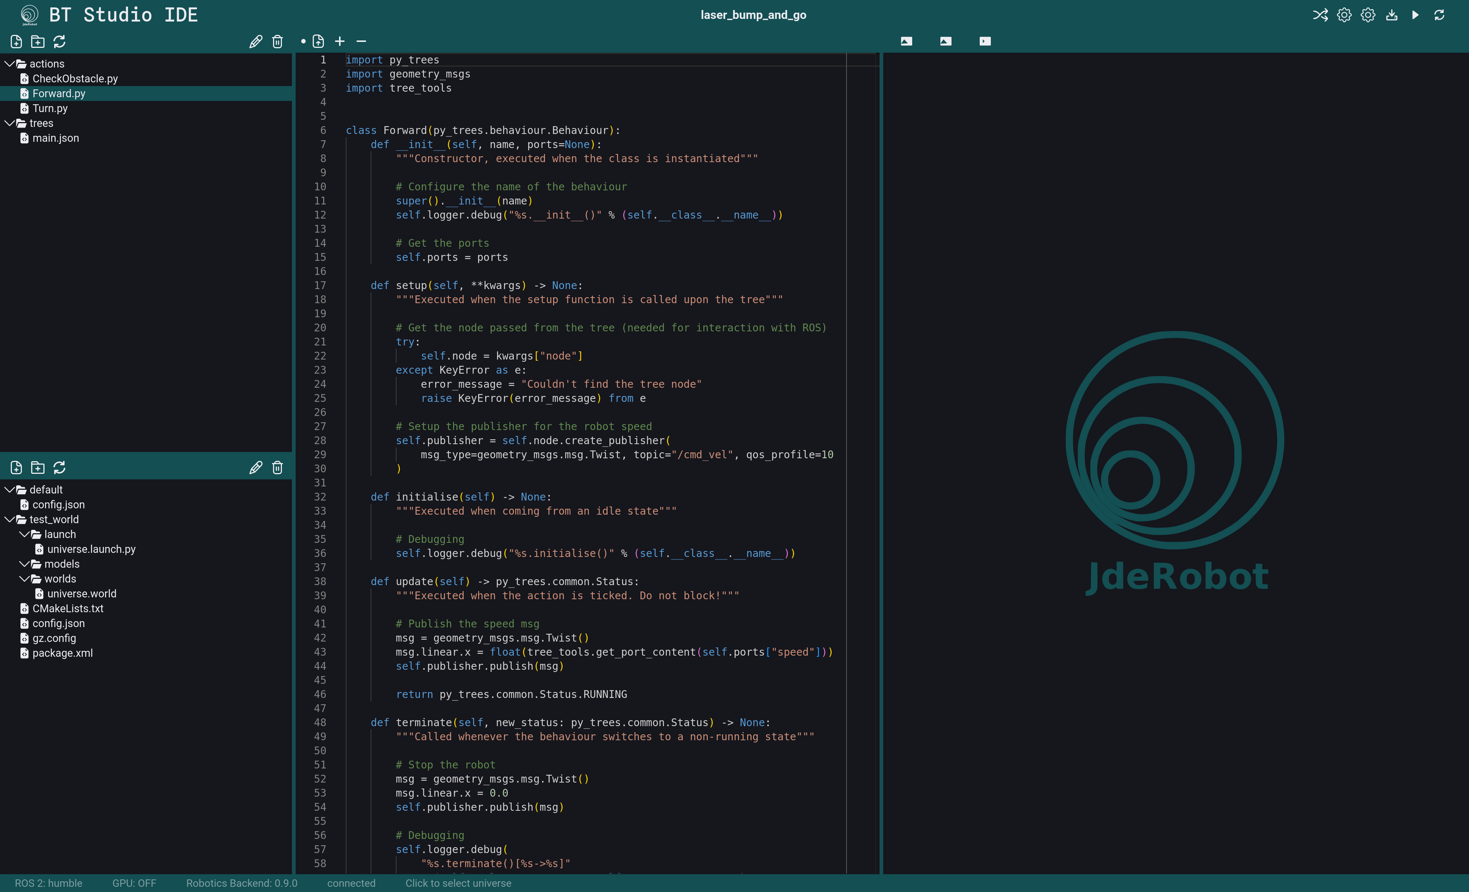Click gear icon next to shuffle icon

coord(1344,15)
